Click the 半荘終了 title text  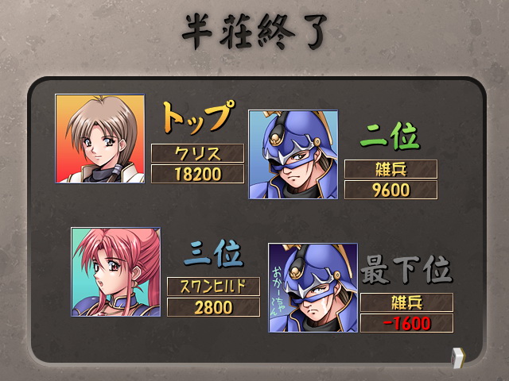click(254, 31)
